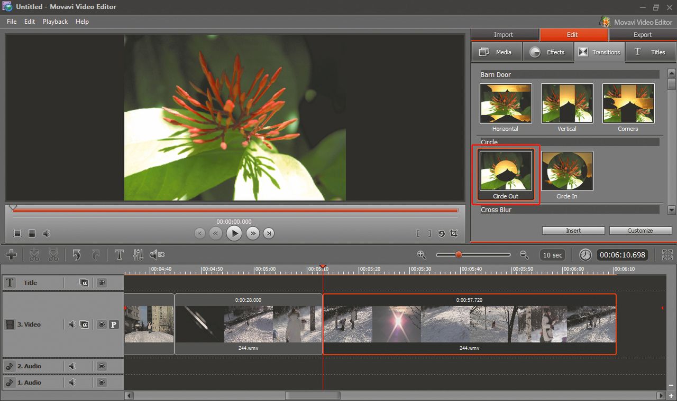
Task: Click the Insert button
Action: point(573,231)
